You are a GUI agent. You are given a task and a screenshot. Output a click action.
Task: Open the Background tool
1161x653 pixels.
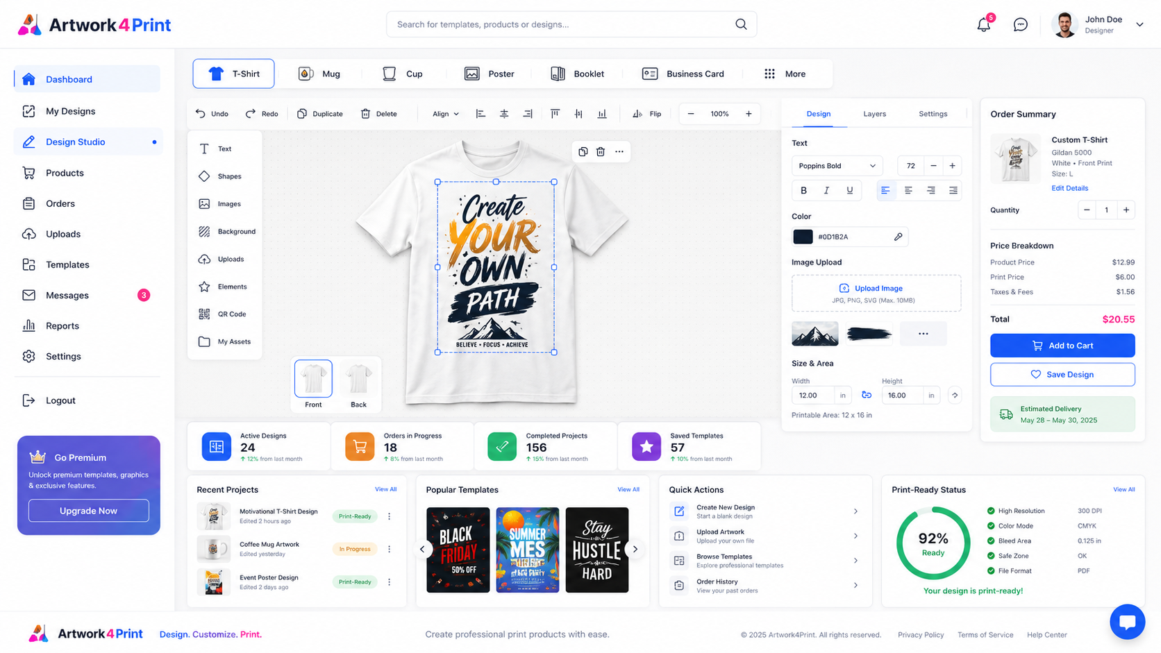[226, 232]
